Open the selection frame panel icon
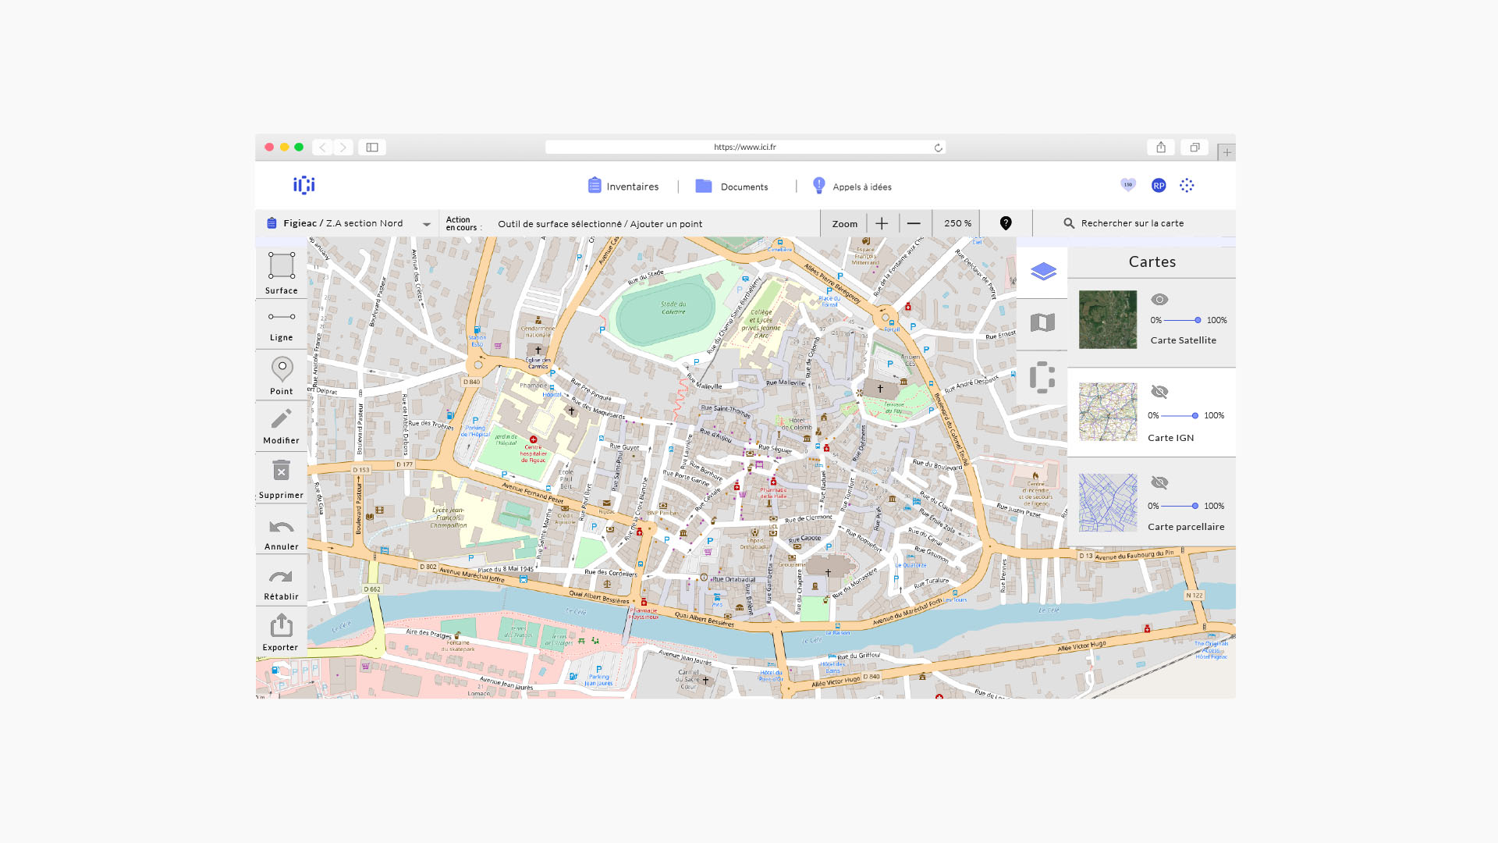Viewport: 1498px width, 843px height. click(x=1042, y=377)
